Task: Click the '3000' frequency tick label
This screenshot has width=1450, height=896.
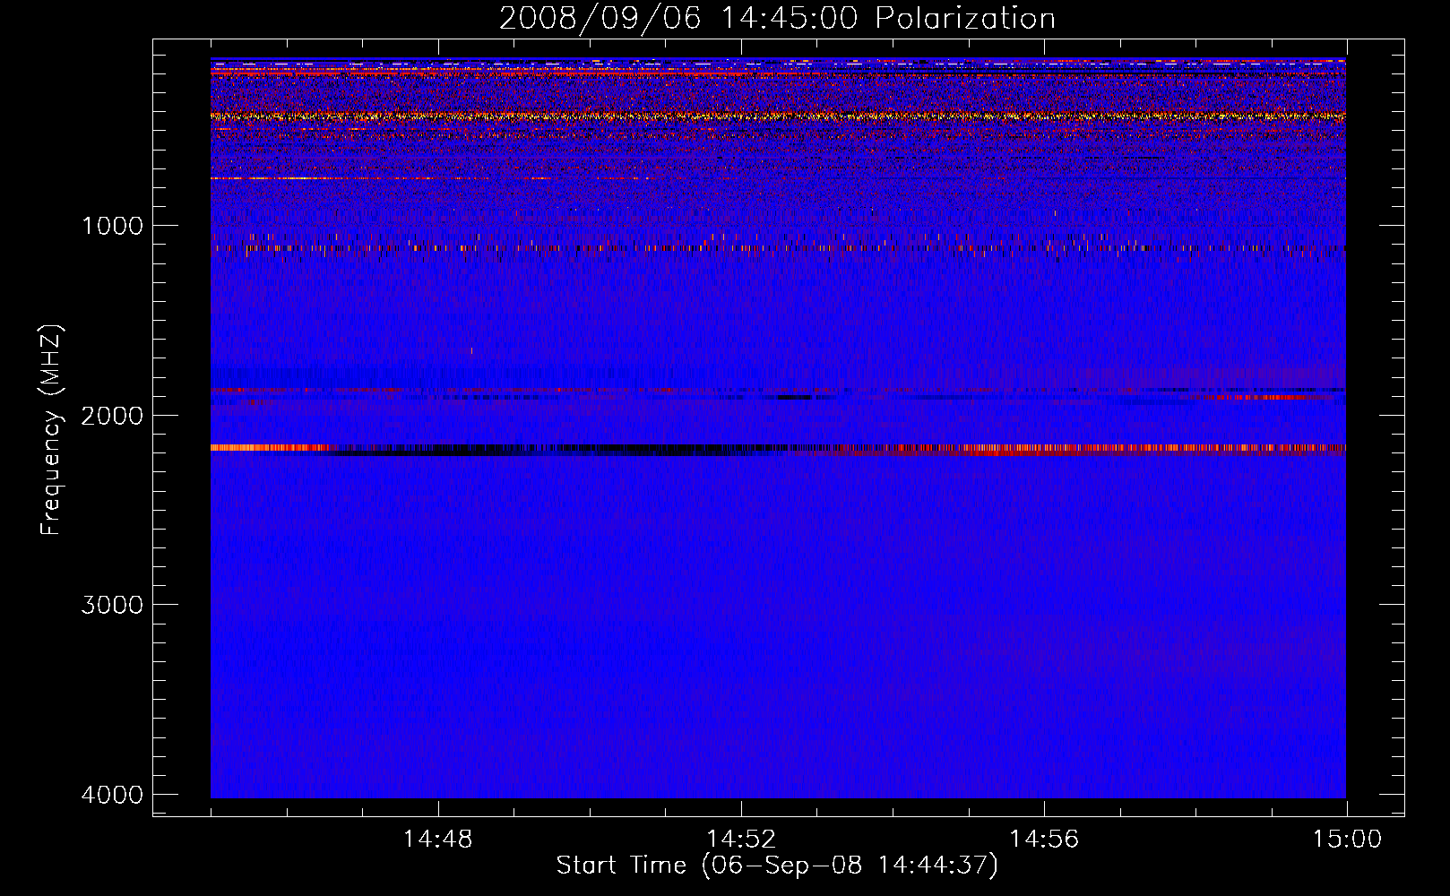Action: (x=112, y=605)
